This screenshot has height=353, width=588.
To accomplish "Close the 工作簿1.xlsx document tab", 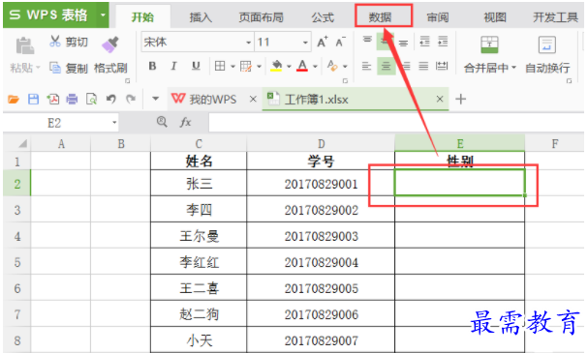I will [440, 99].
